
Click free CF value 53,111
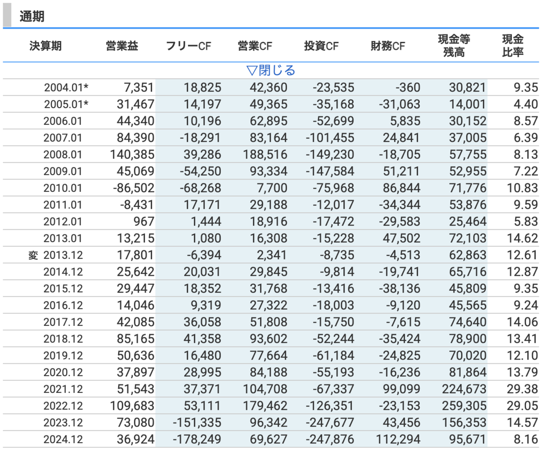pos(201,405)
